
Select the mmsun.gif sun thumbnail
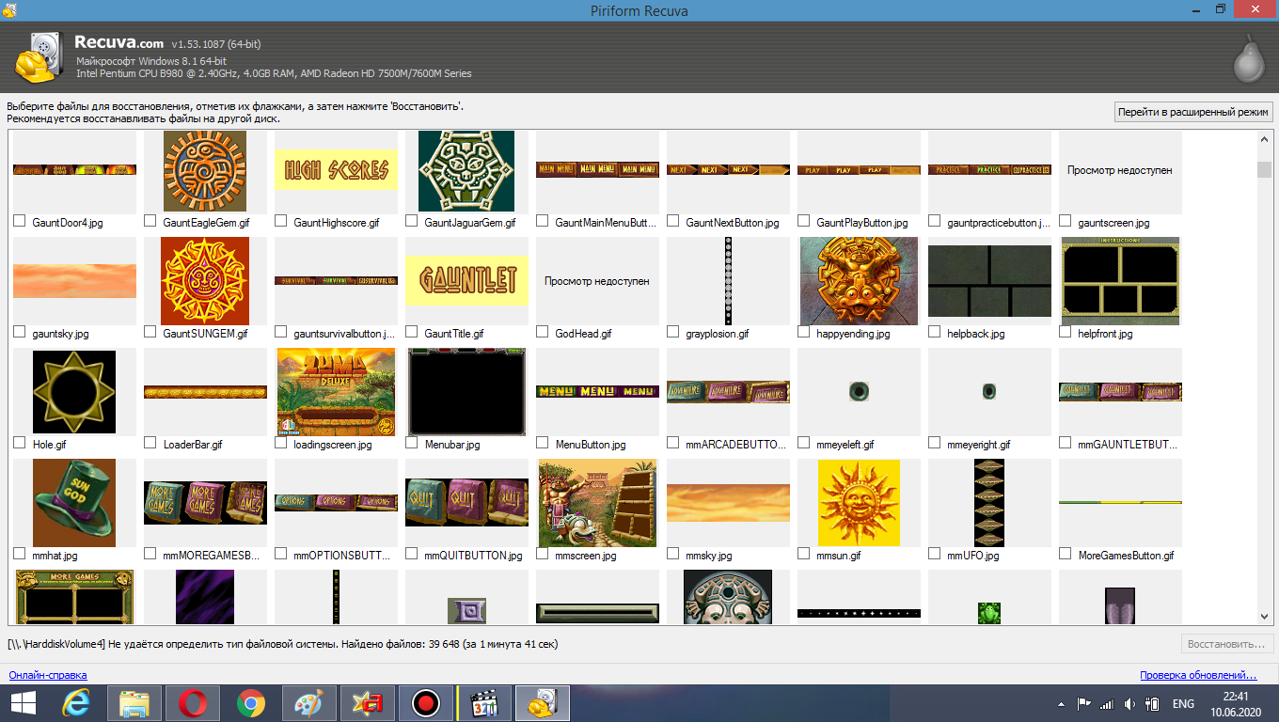coord(859,503)
